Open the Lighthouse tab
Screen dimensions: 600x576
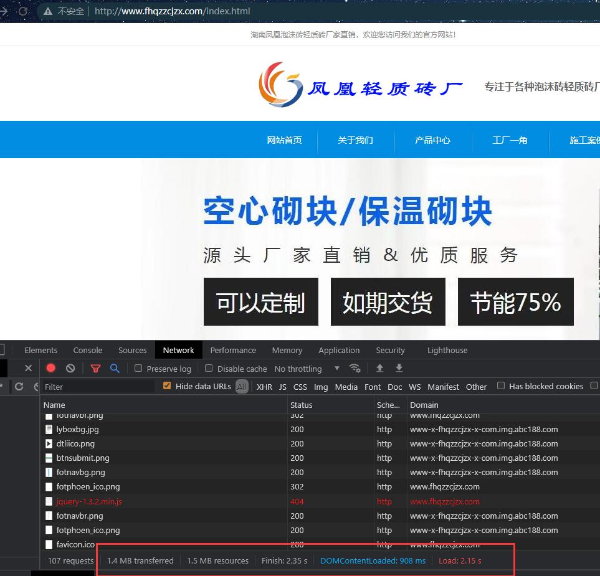click(x=447, y=350)
